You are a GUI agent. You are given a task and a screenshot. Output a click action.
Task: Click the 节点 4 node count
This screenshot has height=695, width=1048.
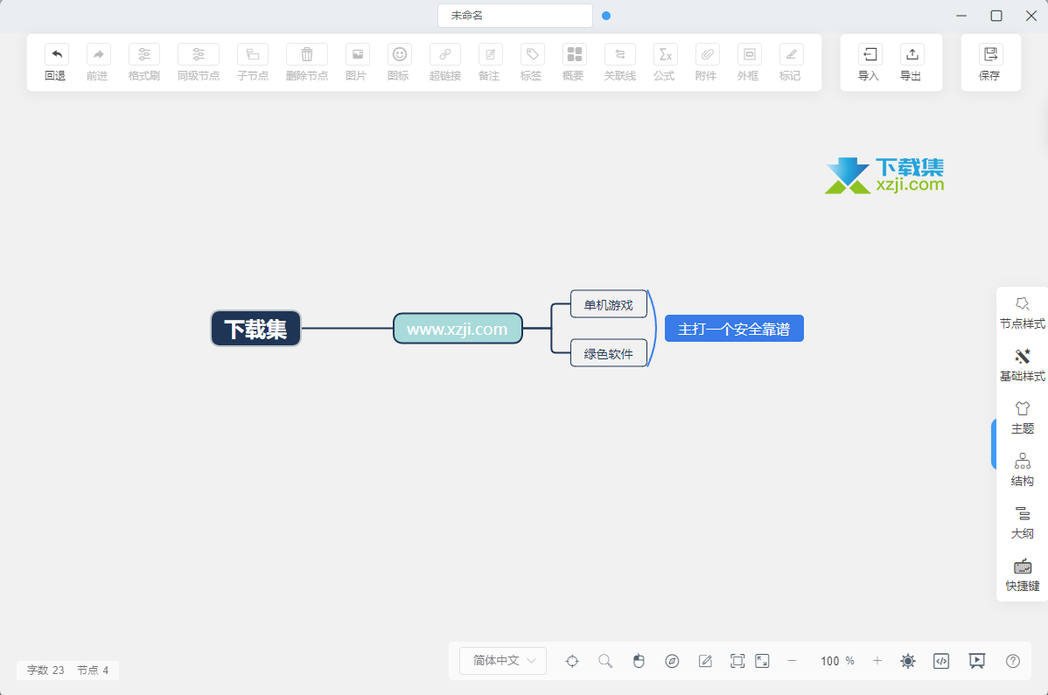93,670
